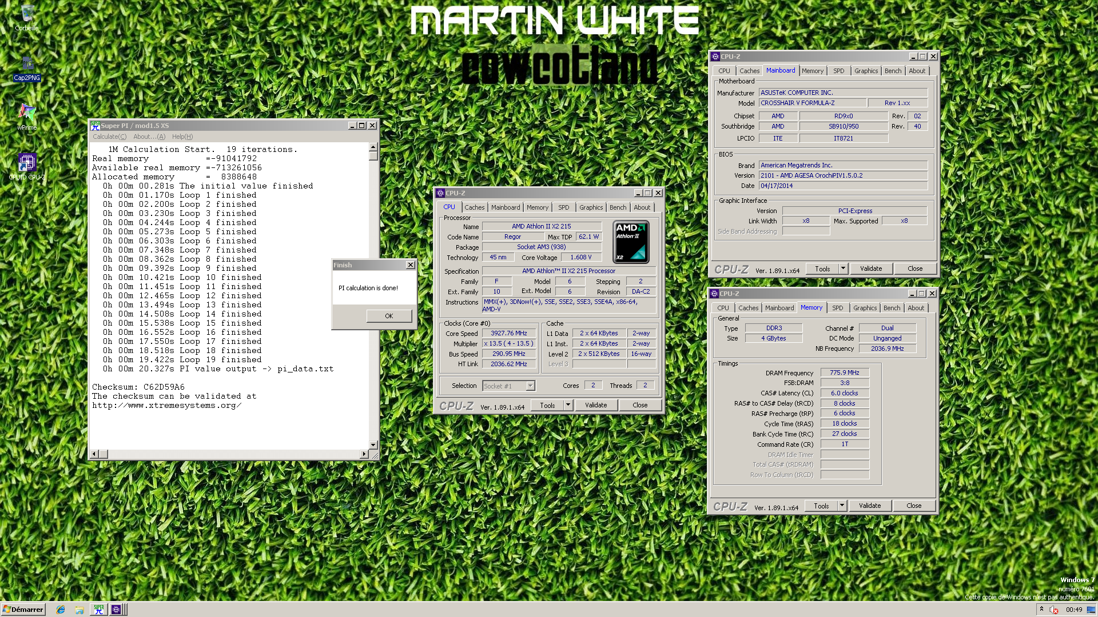Switch to Mainboard tab in center CPU-Z
1098x617 pixels.
[506, 207]
